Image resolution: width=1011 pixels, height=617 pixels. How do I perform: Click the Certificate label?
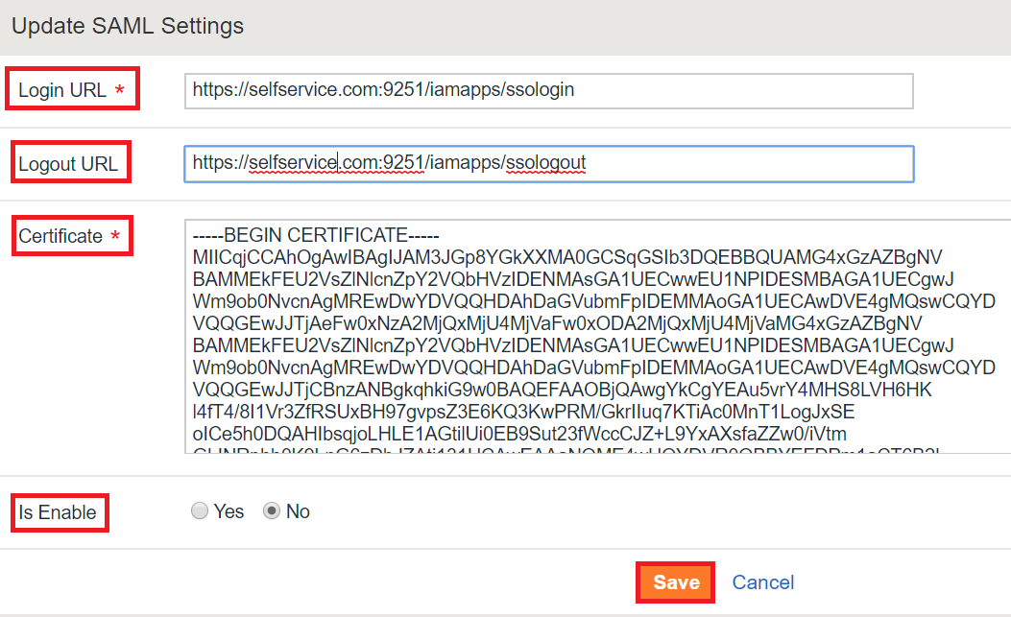click(60, 236)
